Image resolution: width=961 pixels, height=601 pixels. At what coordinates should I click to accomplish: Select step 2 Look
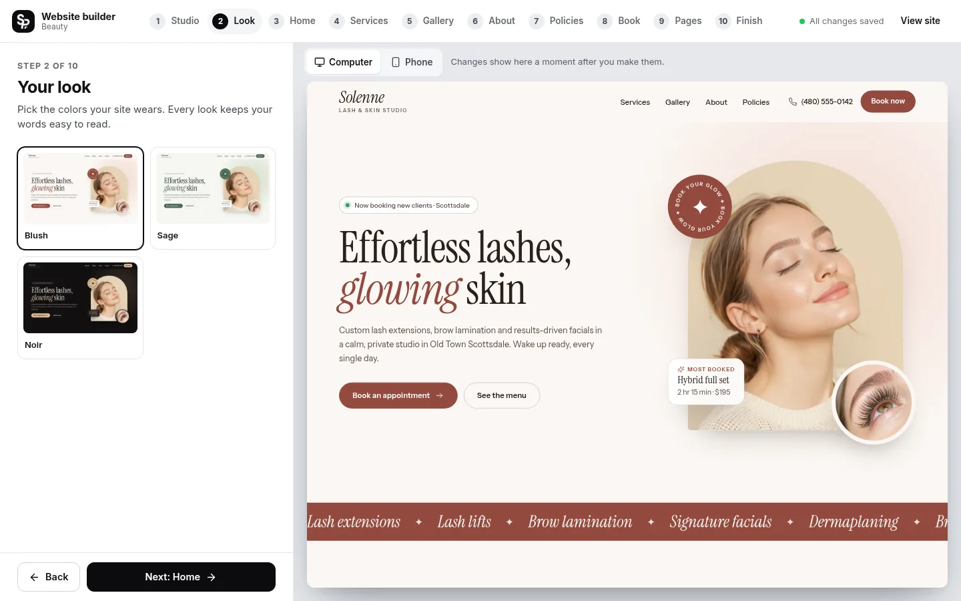click(235, 21)
